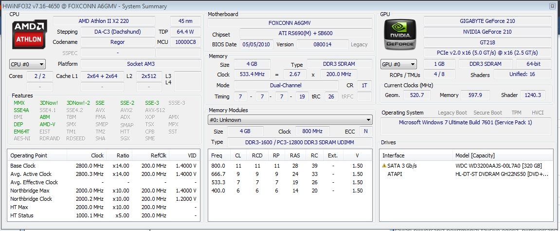Select the HT Status row
Viewport: 560px width, 231px height.
103,215
